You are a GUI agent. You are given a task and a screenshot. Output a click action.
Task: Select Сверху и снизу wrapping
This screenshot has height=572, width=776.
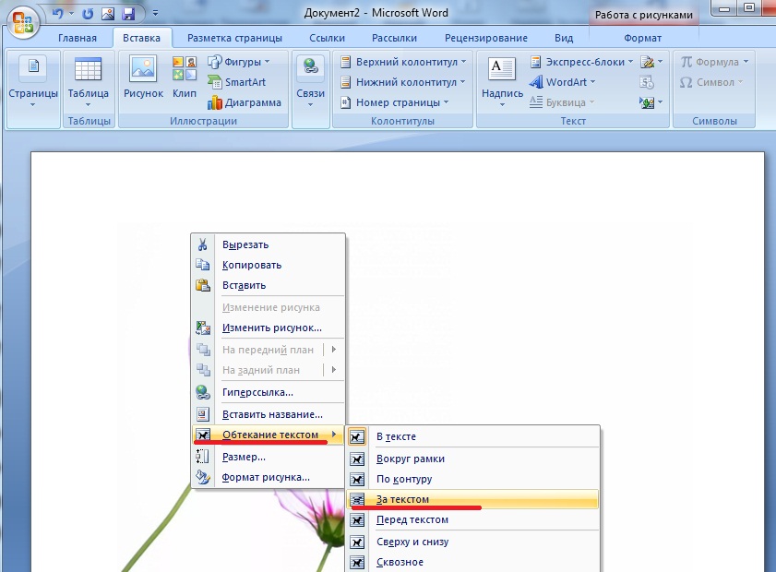pos(472,542)
